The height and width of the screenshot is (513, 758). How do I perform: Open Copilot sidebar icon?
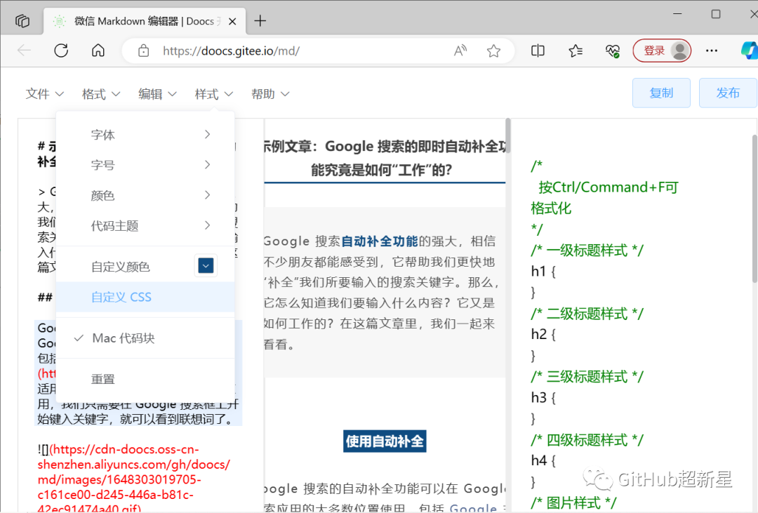[750, 51]
